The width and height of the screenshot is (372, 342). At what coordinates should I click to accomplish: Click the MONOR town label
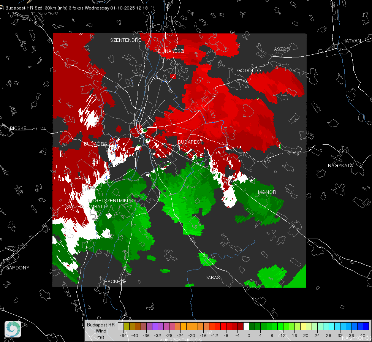[267, 192]
